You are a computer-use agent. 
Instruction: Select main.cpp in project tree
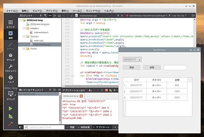click(39, 40)
